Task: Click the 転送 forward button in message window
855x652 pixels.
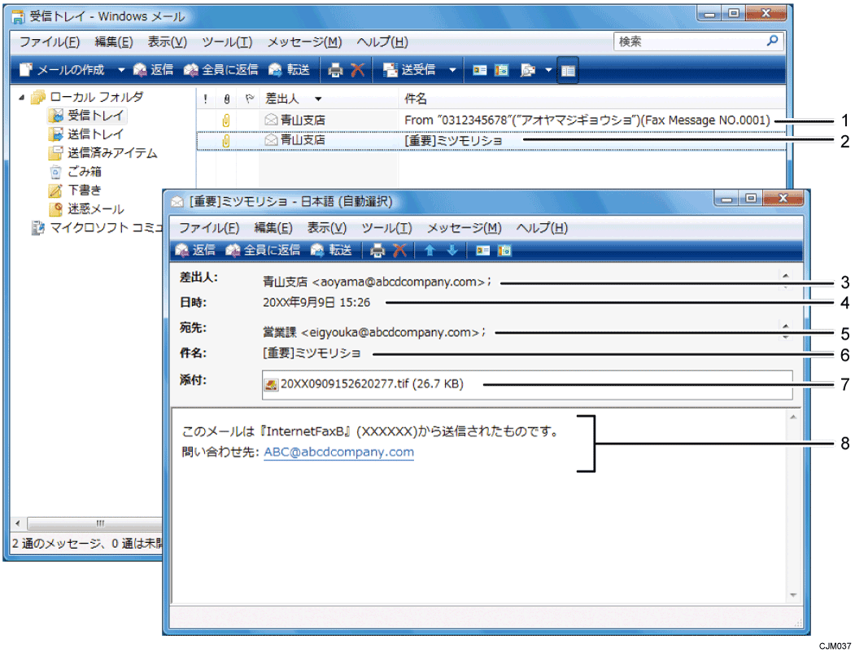Action: [x=330, y=250]
